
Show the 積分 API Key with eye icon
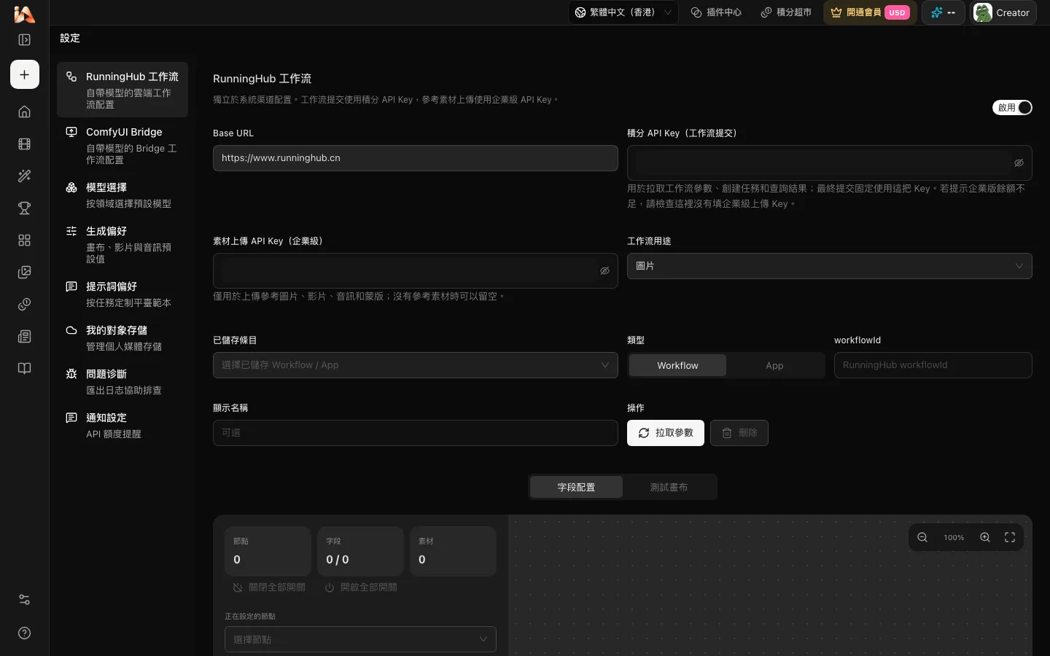1019,163
